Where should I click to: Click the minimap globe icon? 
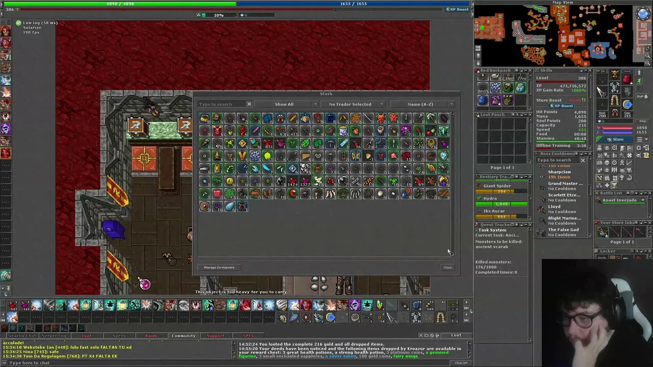tap(643, 14)
